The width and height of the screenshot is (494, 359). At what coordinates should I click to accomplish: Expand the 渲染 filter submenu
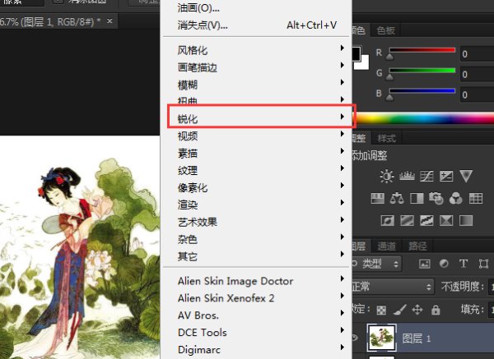(x=256, y=205)
